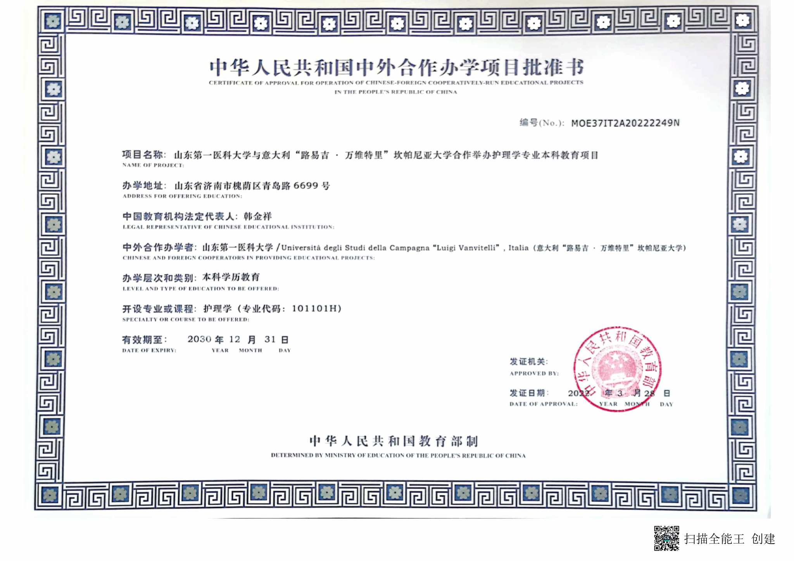Click the legal representative name 韩金祥
The height and width of the screenshot is (561, 794).
click(x=257, y=216)
